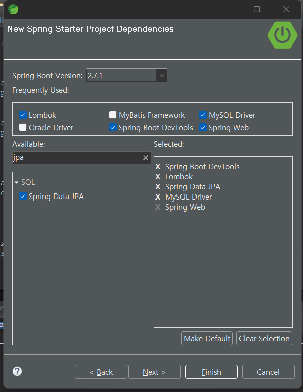Click the Clear Selection button
Screen dimensions: 303x392
(264, 338)
